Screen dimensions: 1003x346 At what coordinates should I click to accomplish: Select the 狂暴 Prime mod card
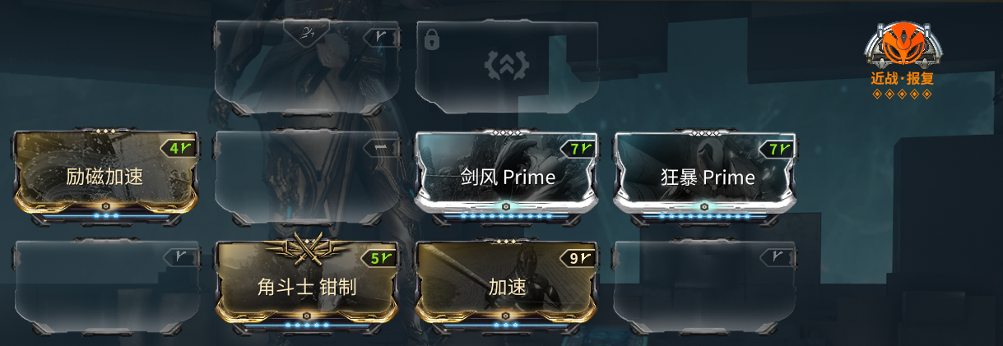pyautogui.click(x=705, y=175)
